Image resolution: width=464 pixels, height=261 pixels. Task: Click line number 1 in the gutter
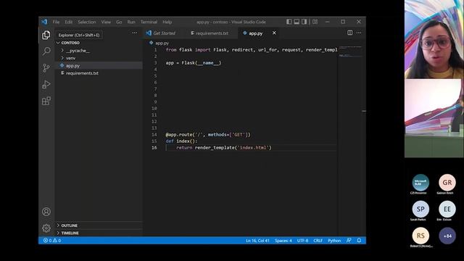point(155,50)
